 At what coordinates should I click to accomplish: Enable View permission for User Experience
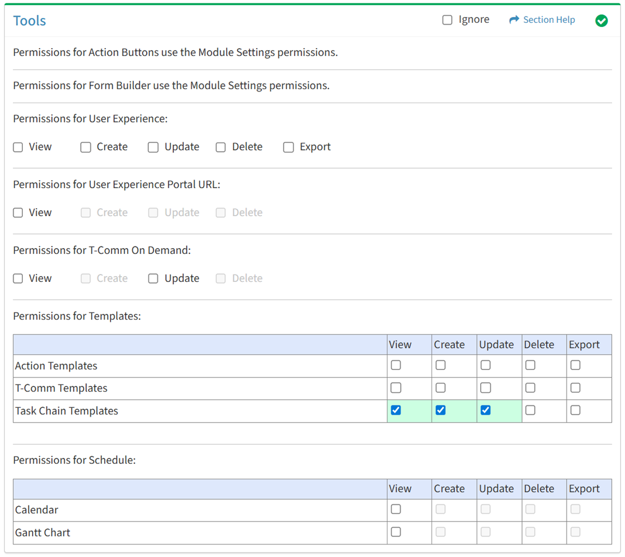pos(18,148)
